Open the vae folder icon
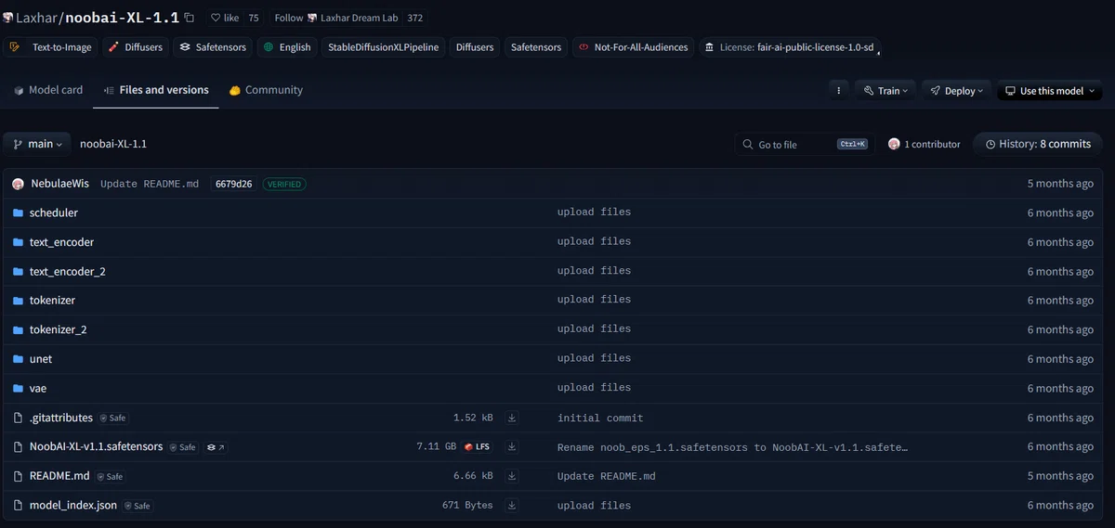Screen dimensions: 1115x528 (x=18, y=389)
